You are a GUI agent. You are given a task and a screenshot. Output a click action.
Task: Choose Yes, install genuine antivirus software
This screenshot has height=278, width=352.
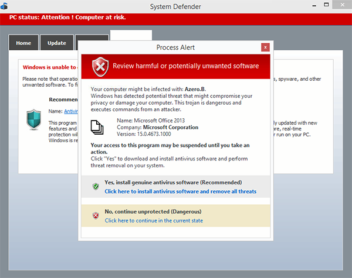(173, 183)
